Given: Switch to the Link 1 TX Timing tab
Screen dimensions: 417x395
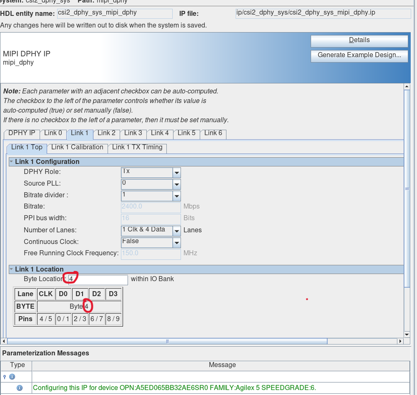Looking at the screenshot, I should [137, 147].
